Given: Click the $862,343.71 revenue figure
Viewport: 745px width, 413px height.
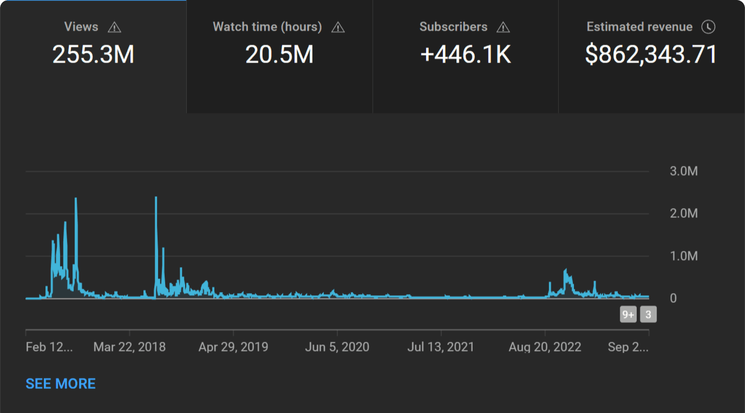Looking at the screenshot, I should pyautogui.click(x=651, y=54).
